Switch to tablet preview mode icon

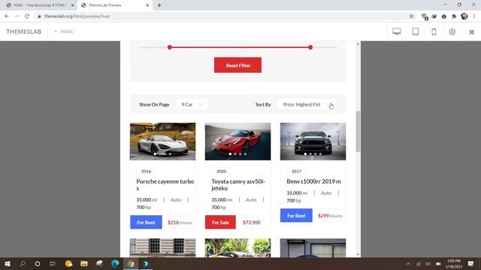click(416, 31)
